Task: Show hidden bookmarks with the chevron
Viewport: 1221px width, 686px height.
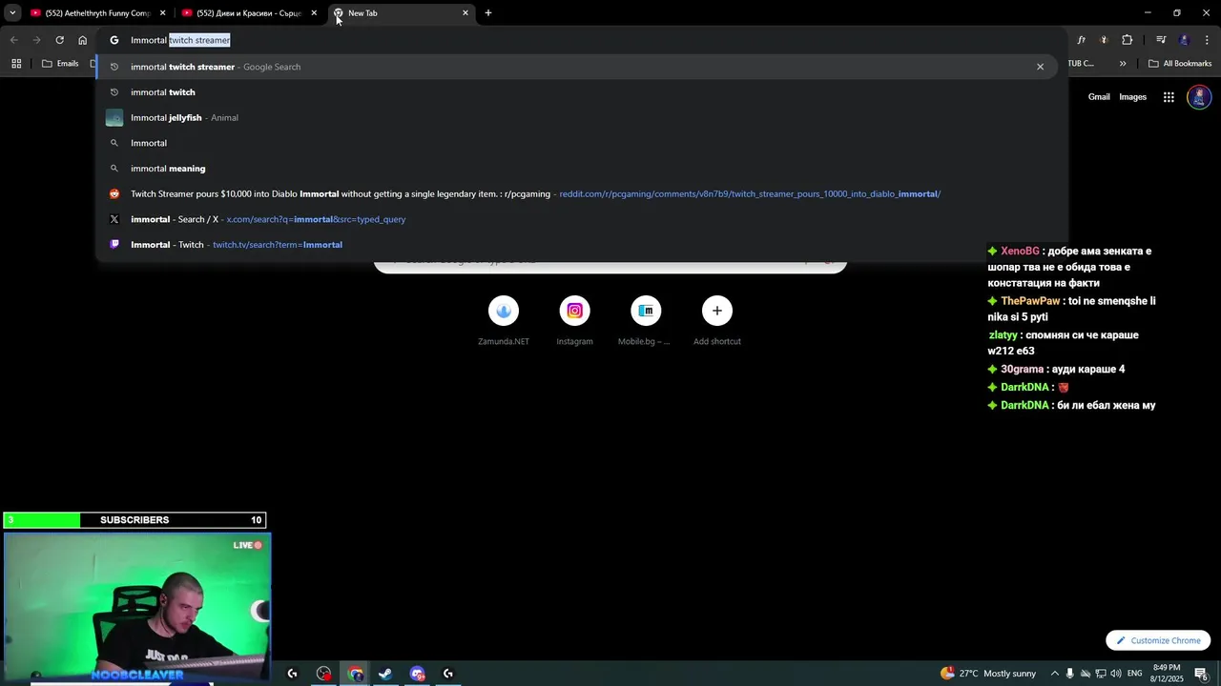Action: (1123, 64)
